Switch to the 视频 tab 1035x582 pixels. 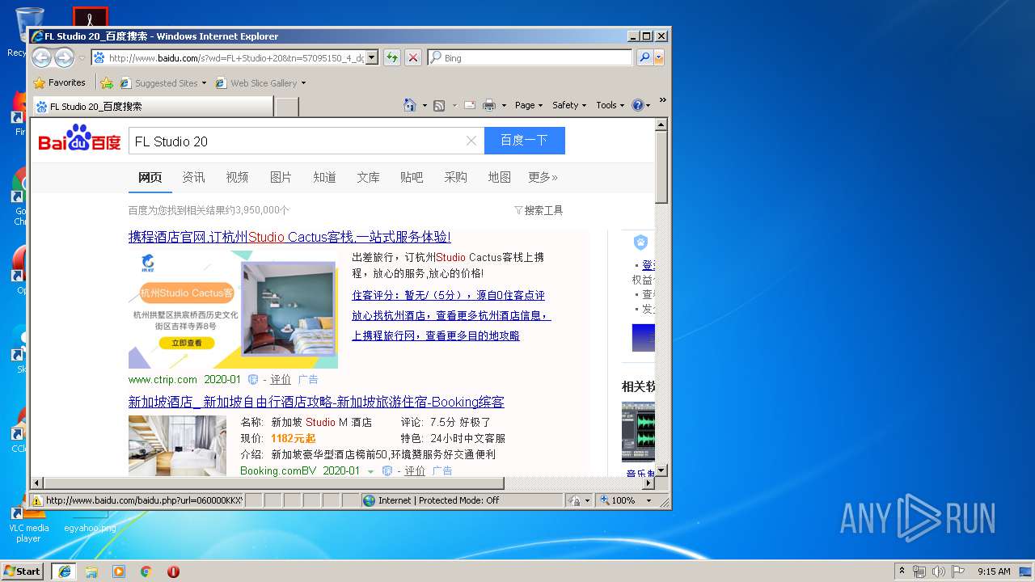coord(237,177)
